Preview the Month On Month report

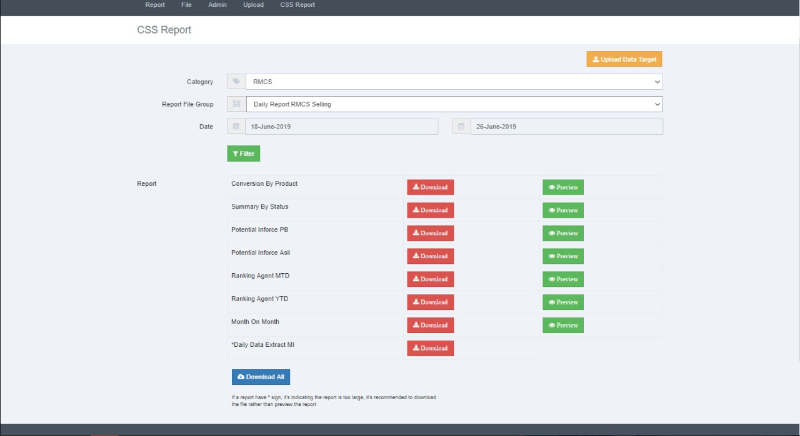click(562, 325)
